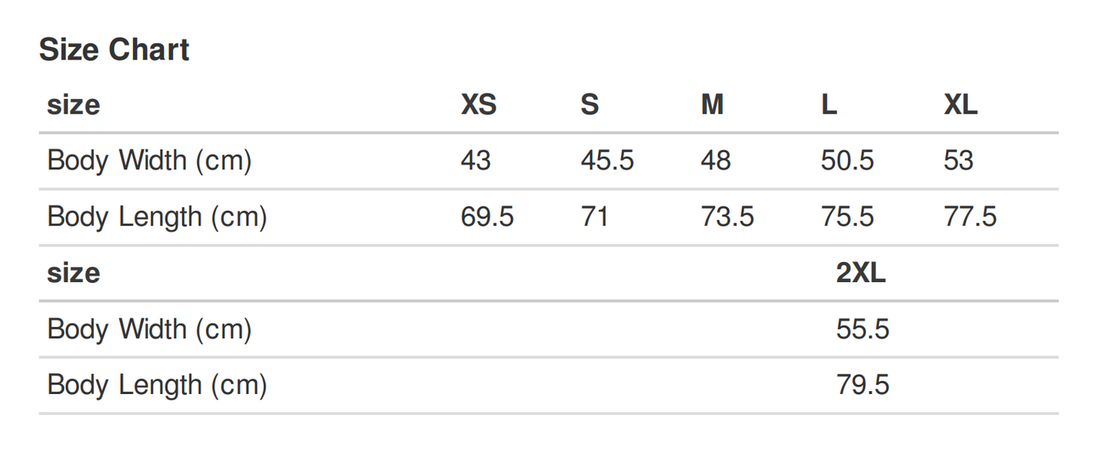1118x459 pixels.
Task: Click the 77.5 body length value
Action: [x=969, y=217]
